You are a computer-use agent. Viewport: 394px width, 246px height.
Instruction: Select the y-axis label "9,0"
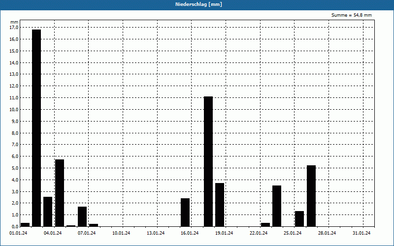pyautogui.click(x=15, y=121)
